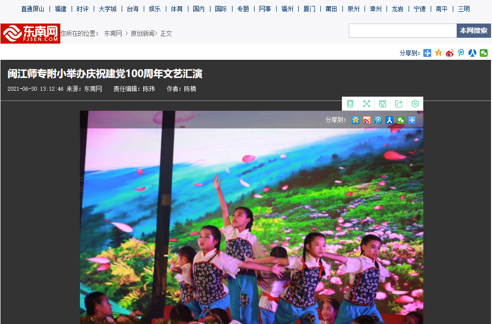492x324 pixels.
Task: Share the photo to WeChat via the photo overlay
Action: [401, 120]
